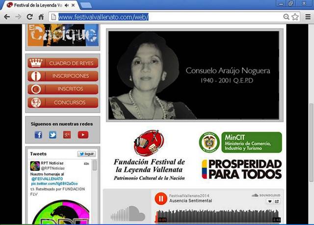Open the Facebook page icon

point(38,135)
